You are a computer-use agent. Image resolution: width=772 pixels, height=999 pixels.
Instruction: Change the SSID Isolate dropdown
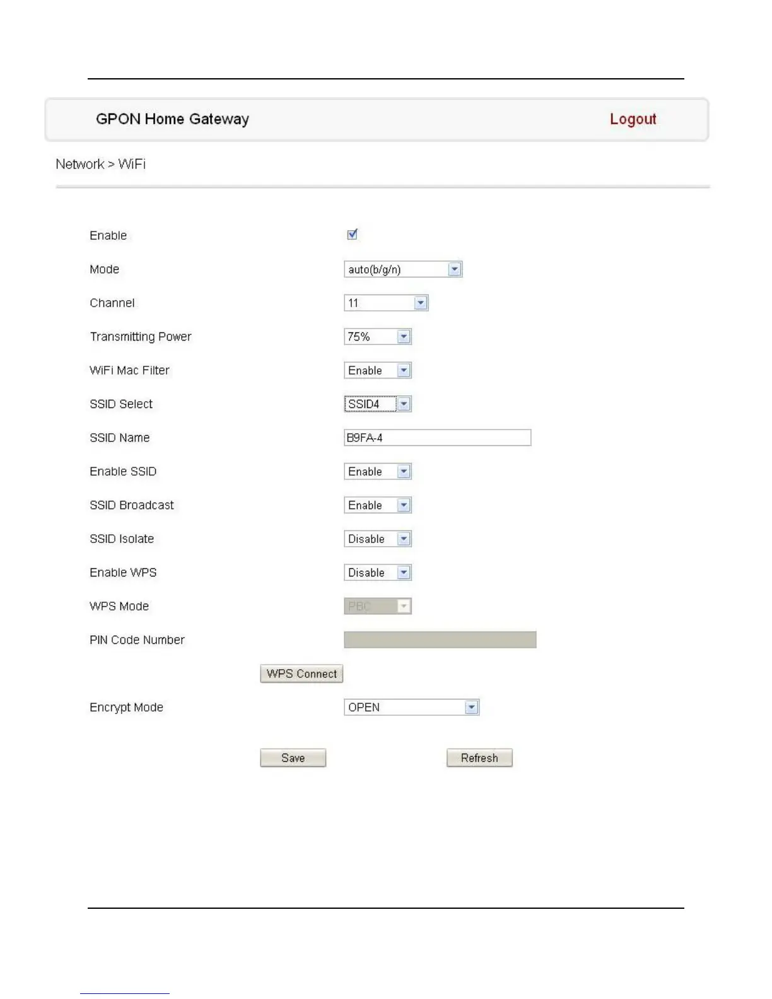[x=377, y=539]
